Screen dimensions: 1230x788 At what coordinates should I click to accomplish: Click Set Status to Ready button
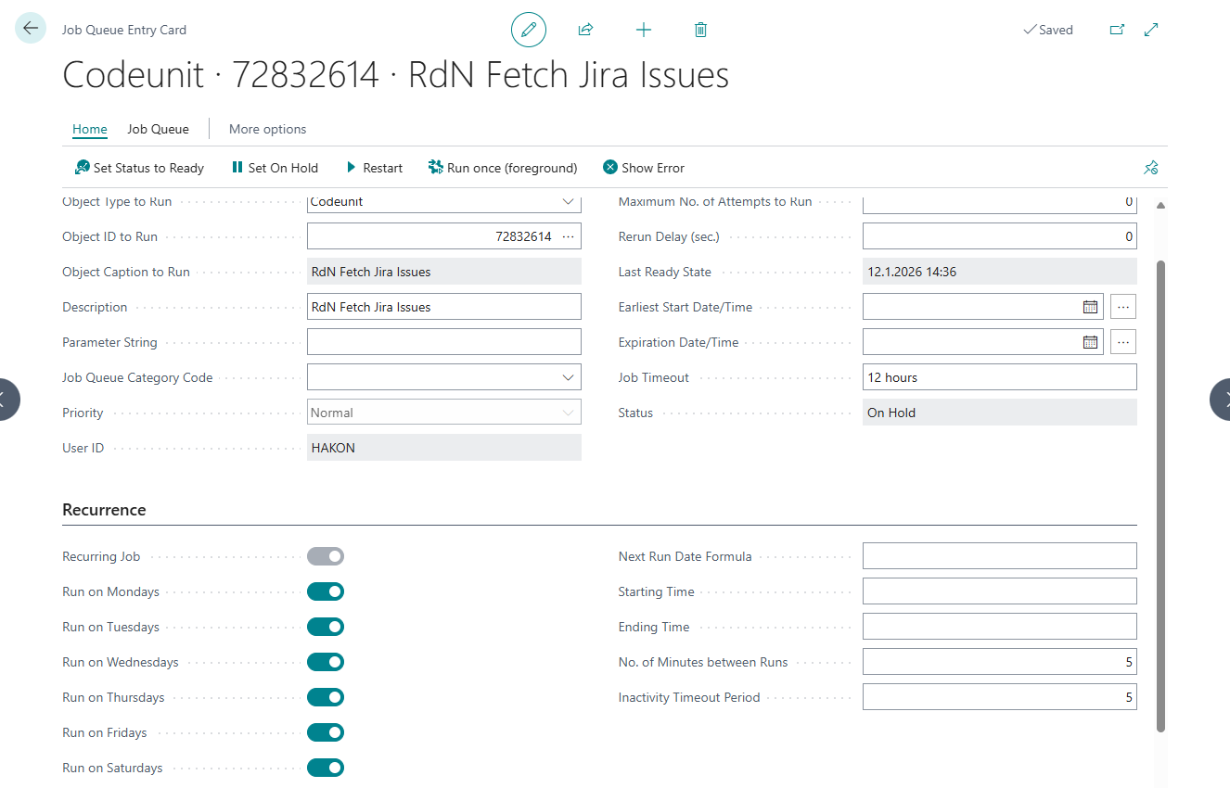139,168
